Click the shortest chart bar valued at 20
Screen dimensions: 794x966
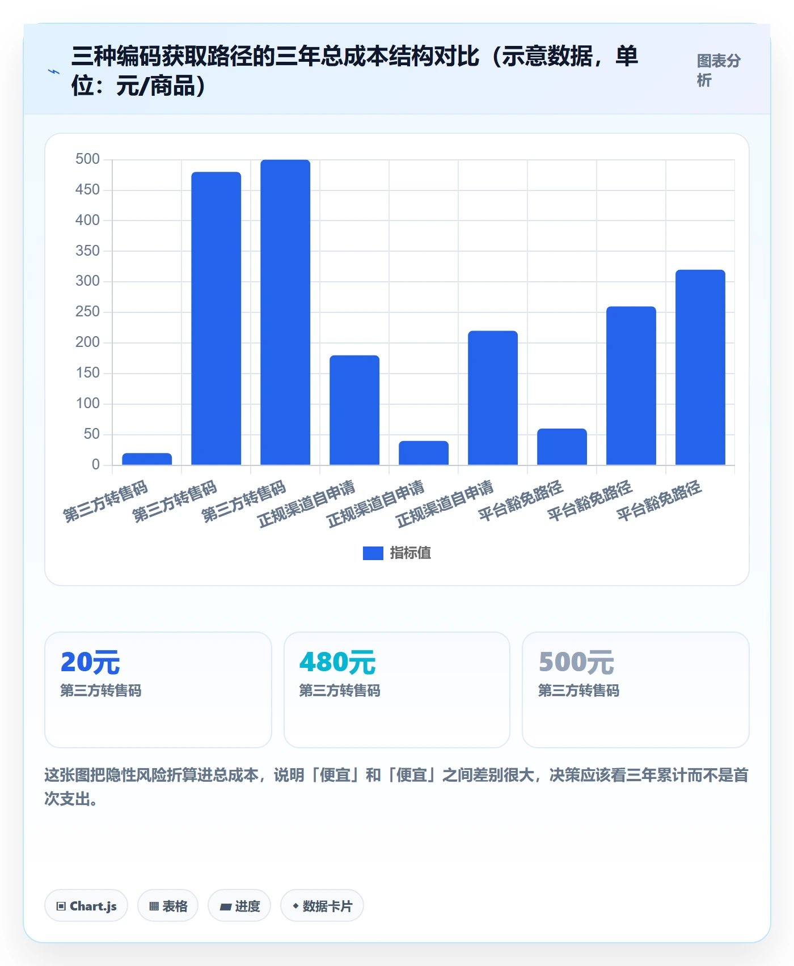pyautogui.click(x=147, y=459)
